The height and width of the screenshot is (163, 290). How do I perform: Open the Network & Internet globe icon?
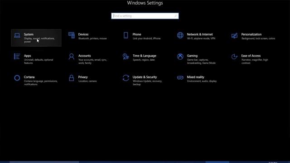tap(180, 35)
